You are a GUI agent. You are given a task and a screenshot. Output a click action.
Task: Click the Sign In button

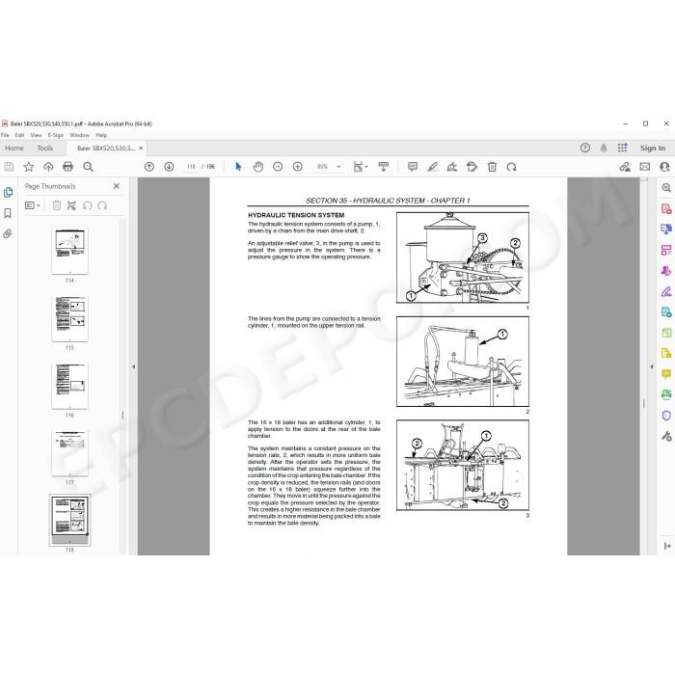[652, 148]
